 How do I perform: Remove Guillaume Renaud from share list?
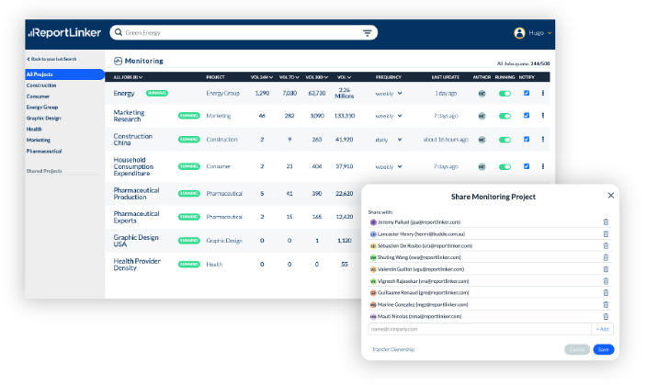(606, 293)
